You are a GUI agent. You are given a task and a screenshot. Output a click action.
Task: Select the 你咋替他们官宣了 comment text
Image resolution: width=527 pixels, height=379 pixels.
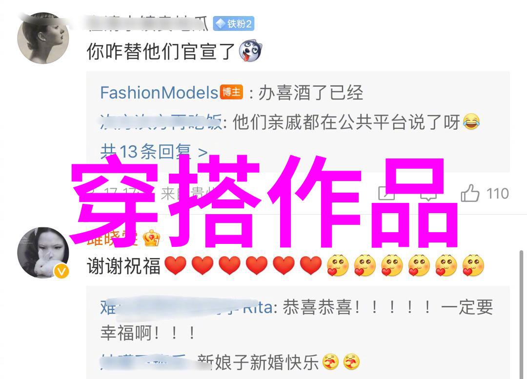pos(161,51)
